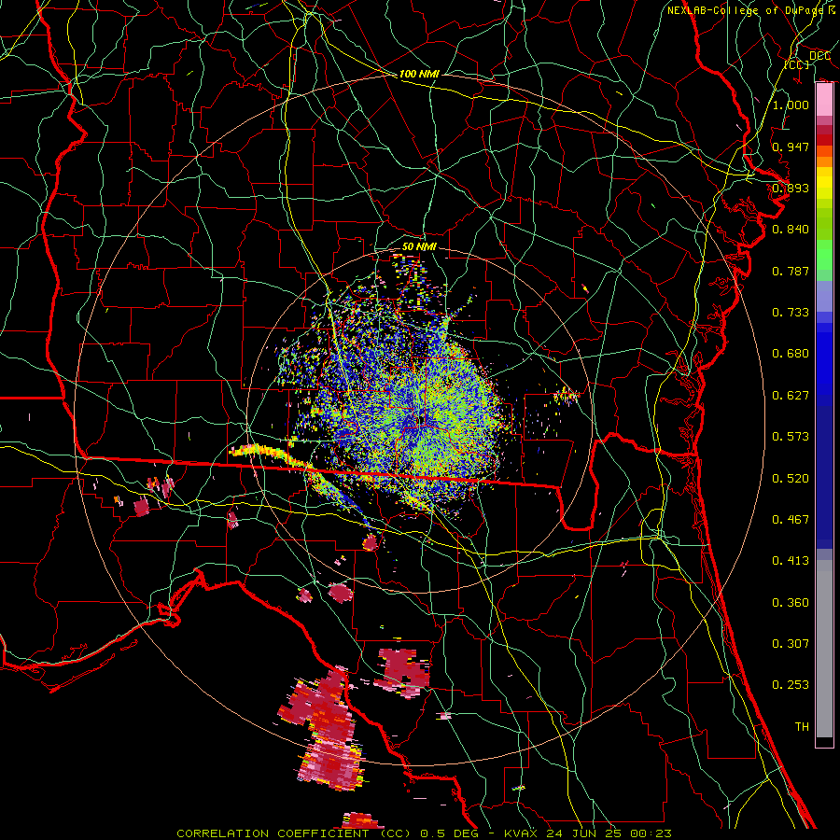Viewport: 840px width, 840px height.
Task: Pick the gray segment of the color bar
Action: pos(824,649)
